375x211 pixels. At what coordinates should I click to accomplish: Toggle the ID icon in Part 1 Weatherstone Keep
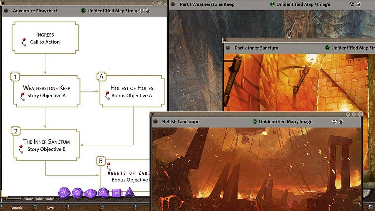[272, 4]
